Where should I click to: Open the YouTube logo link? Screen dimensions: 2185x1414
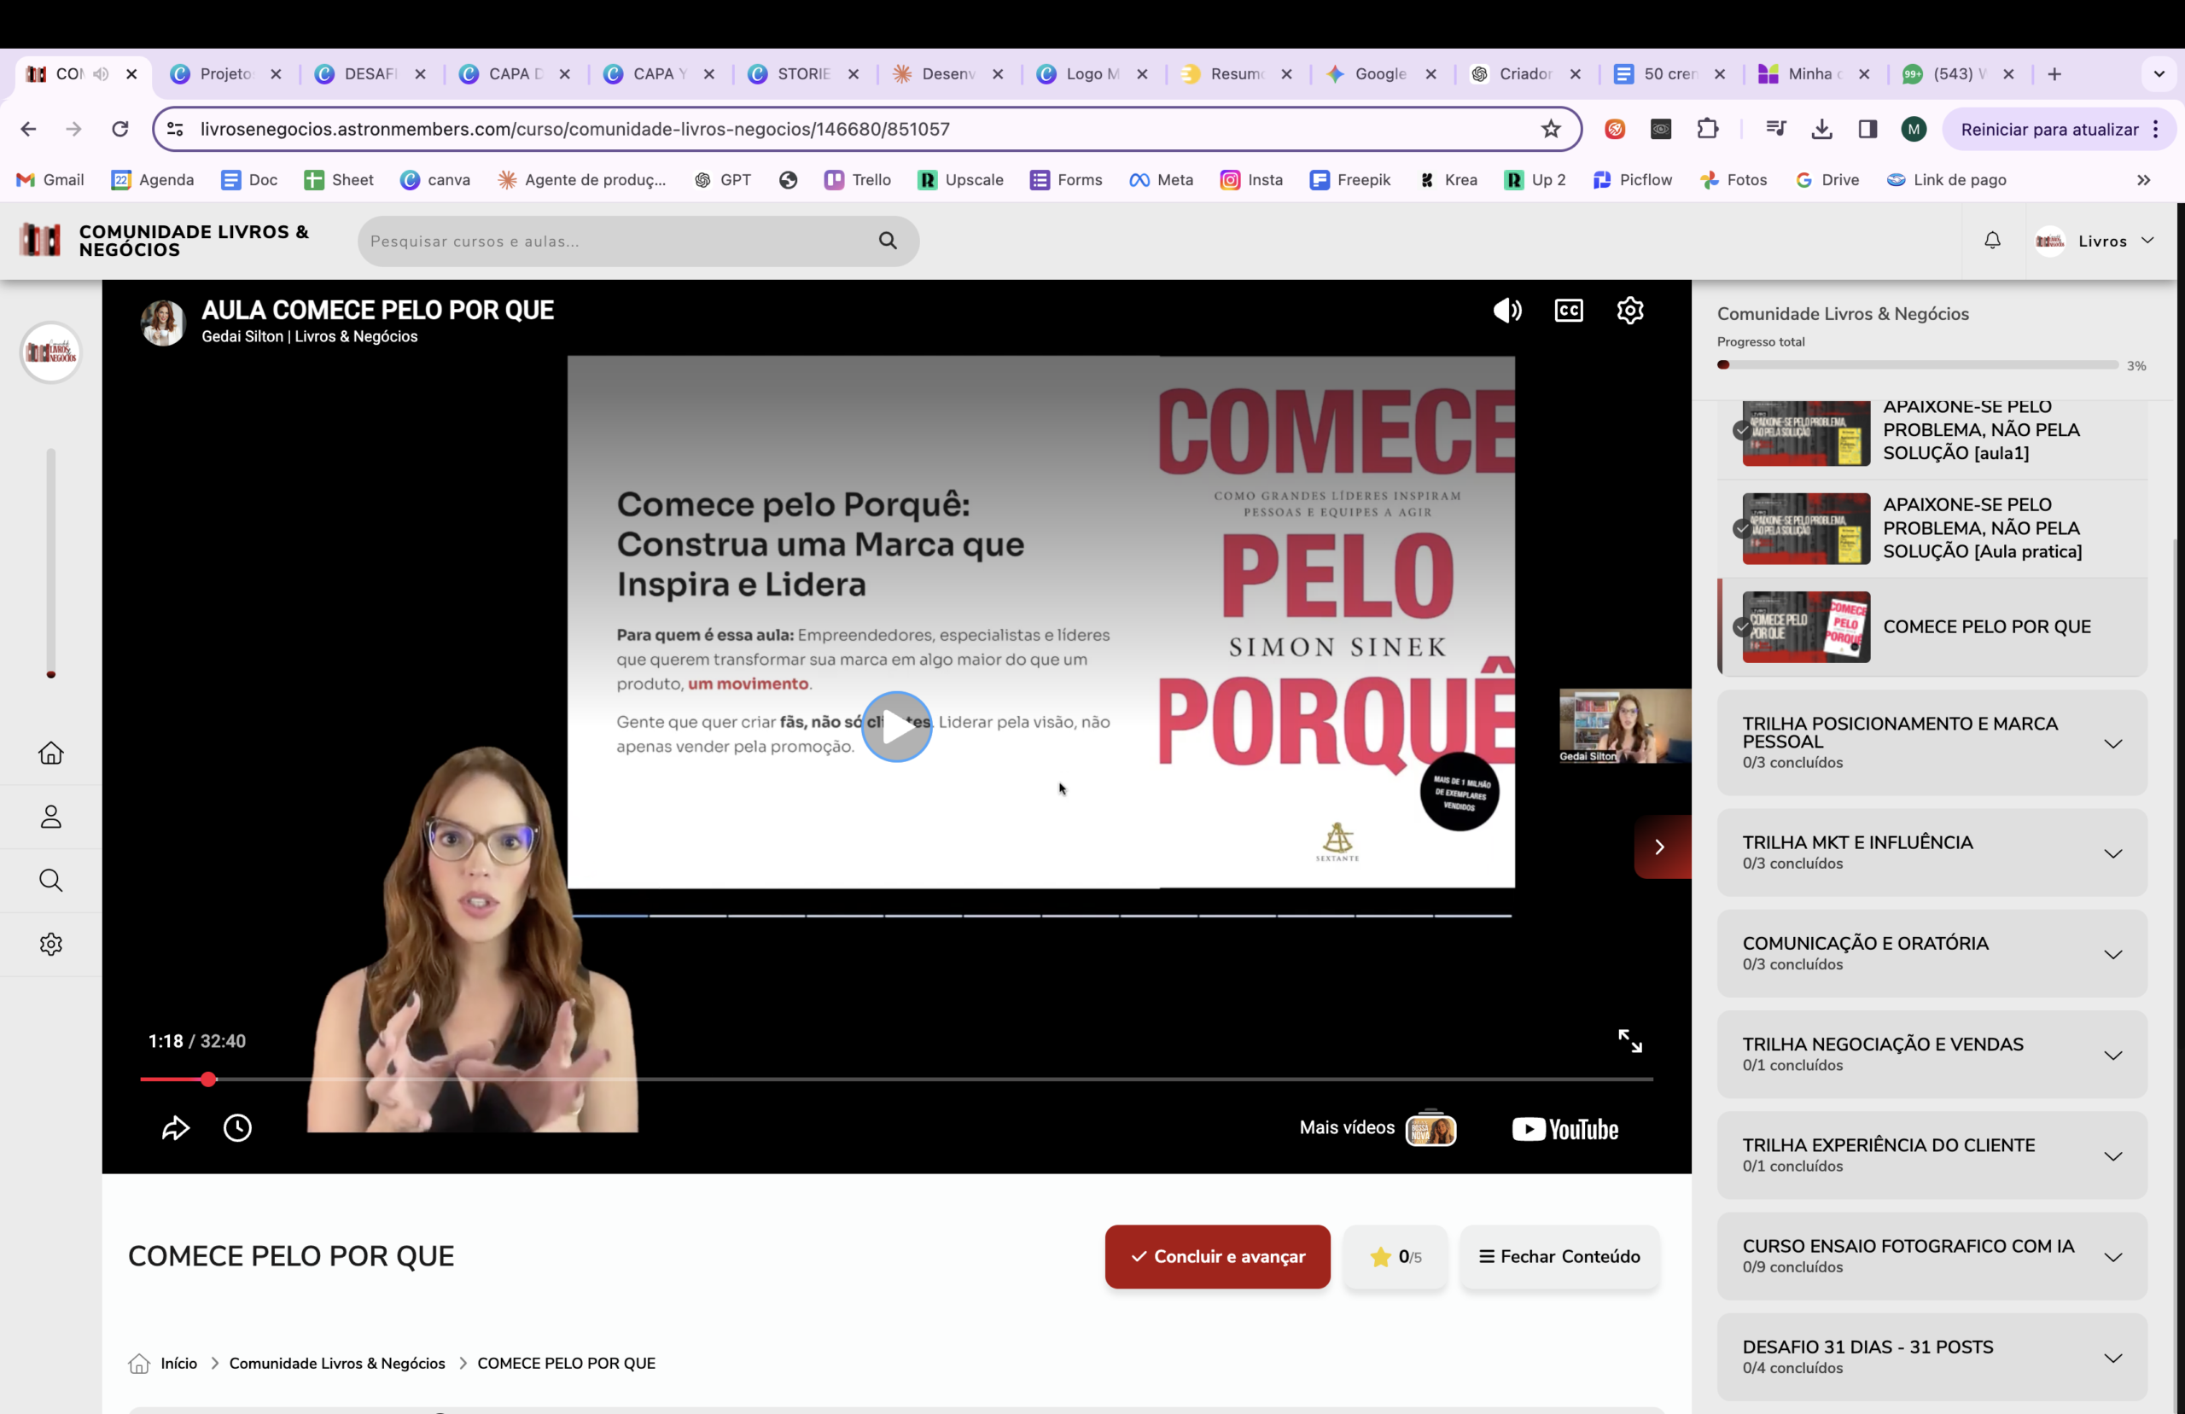pyautogui.click(x=1564, y=1128)
